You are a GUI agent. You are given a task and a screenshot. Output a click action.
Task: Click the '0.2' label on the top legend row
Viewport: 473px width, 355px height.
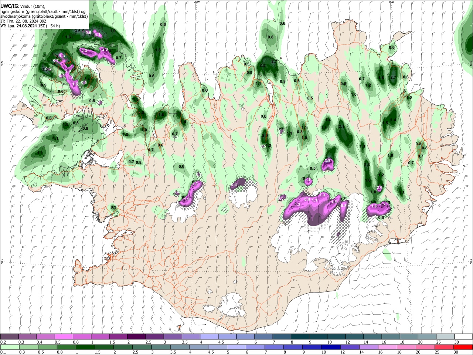(3, 342)
